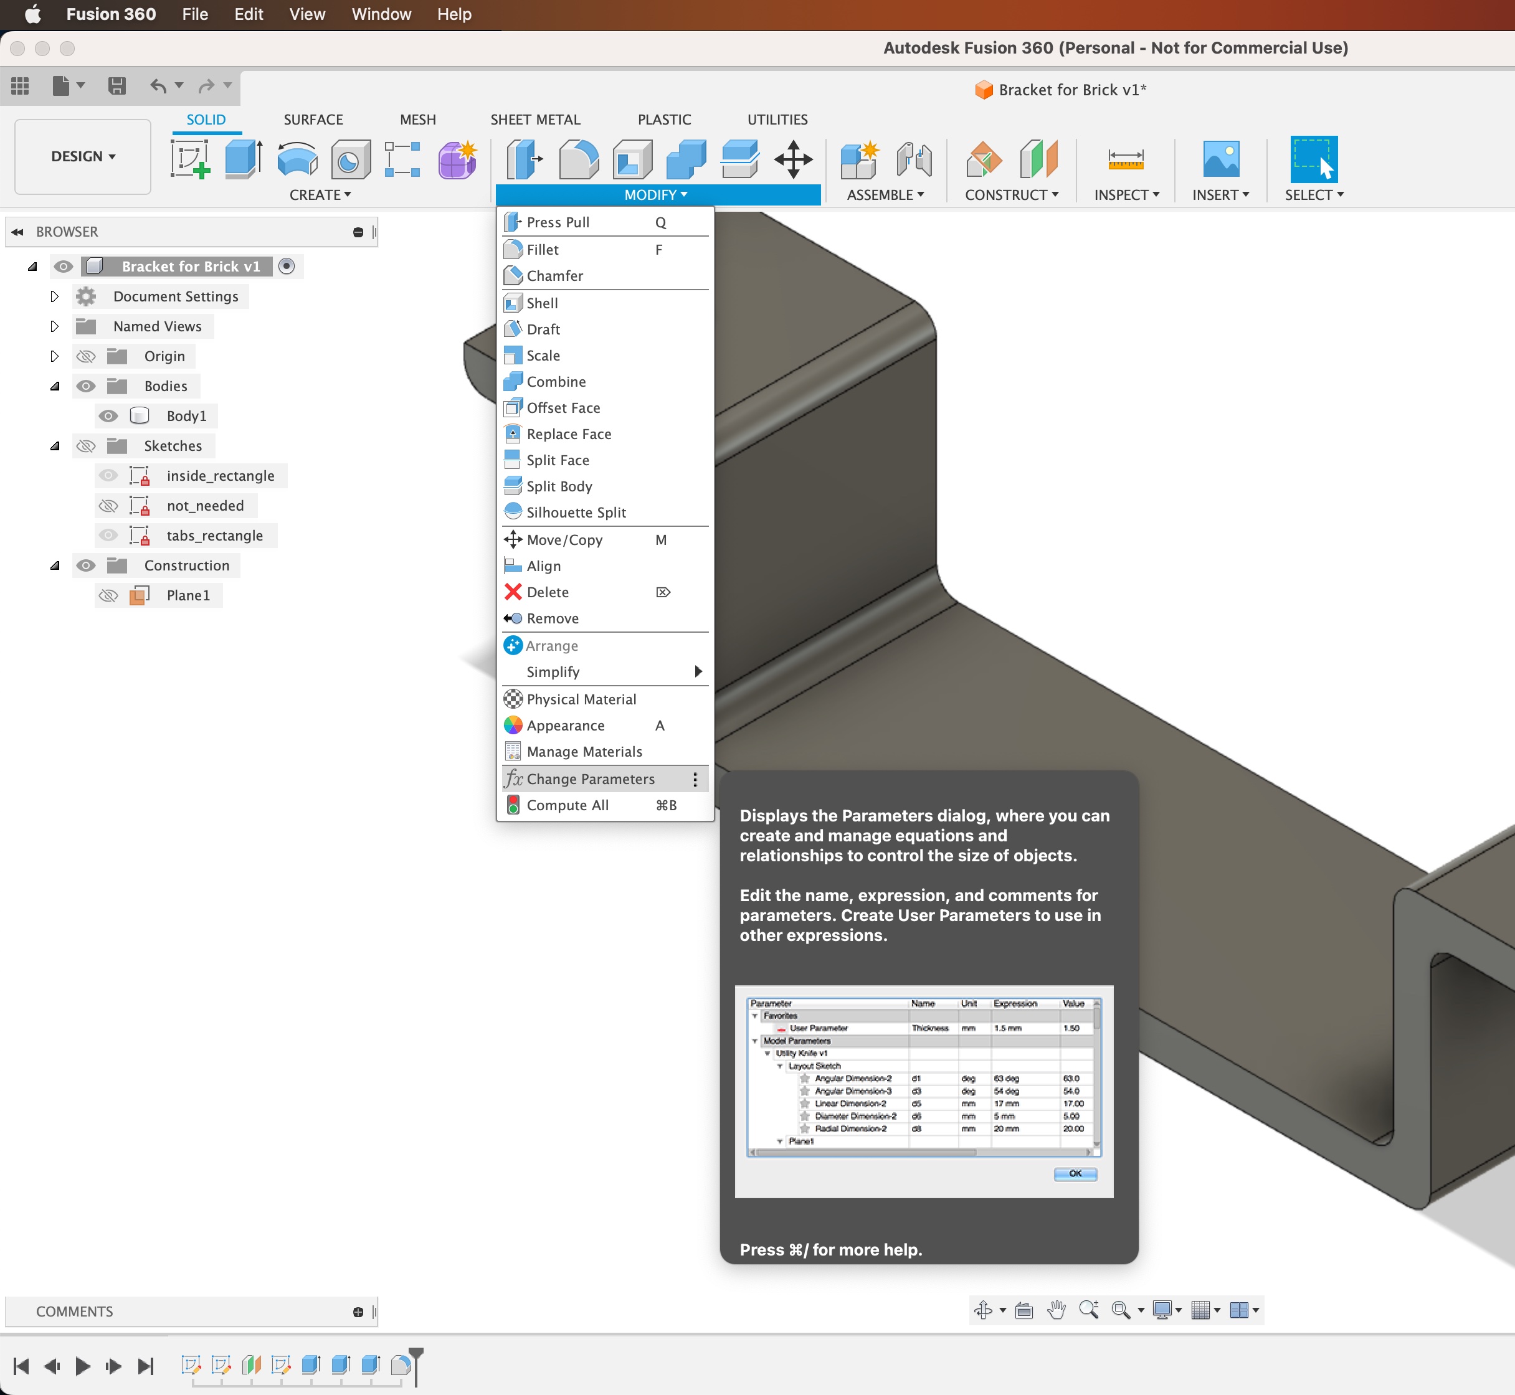Viewport: 1515px width, 1395px height.
Task: Open the DESIGN workspace dropdown
Action: tap(83, 156)
